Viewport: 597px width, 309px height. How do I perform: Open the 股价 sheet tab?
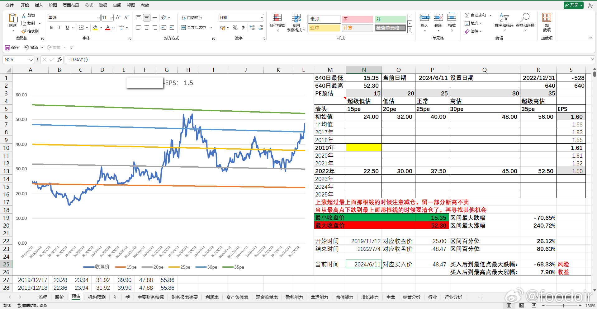(59, 297)
